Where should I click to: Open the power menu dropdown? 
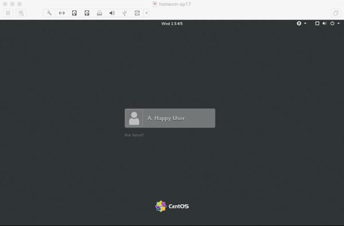[x=335, y=24]
